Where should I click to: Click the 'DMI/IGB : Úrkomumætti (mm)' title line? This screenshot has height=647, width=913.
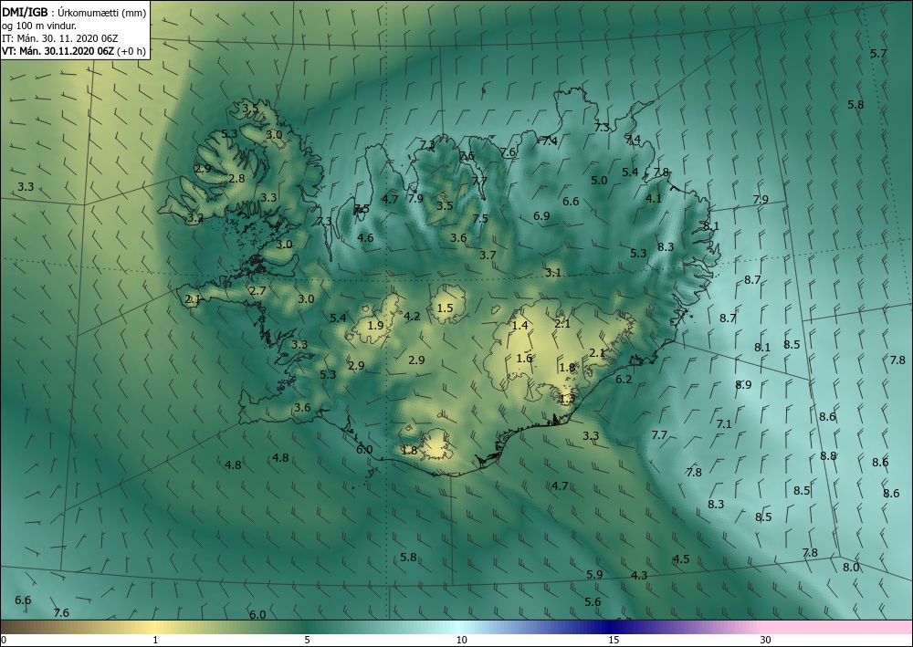(74, 12)
